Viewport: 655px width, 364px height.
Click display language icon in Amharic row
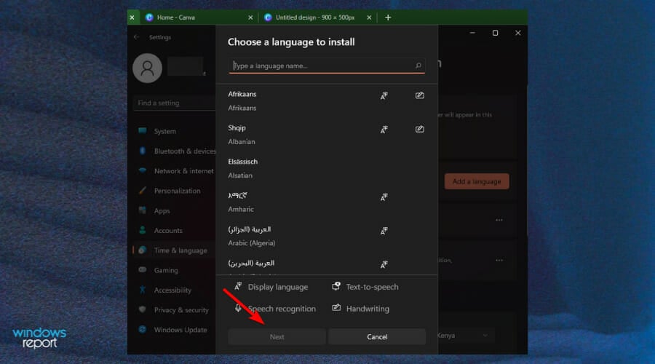point(384,197)
